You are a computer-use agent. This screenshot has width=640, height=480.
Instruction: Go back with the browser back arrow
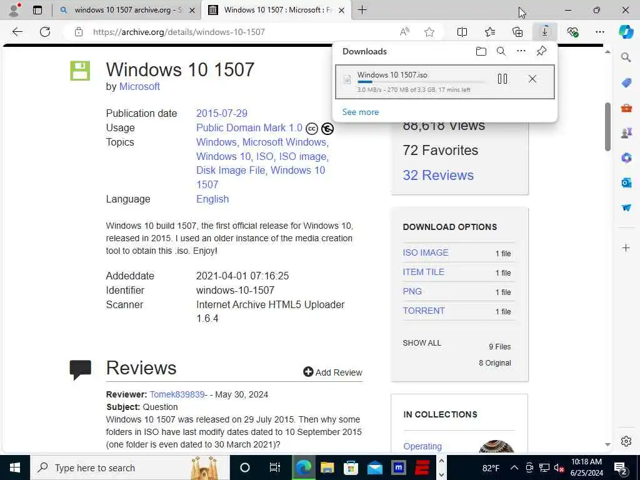[17, 32]
